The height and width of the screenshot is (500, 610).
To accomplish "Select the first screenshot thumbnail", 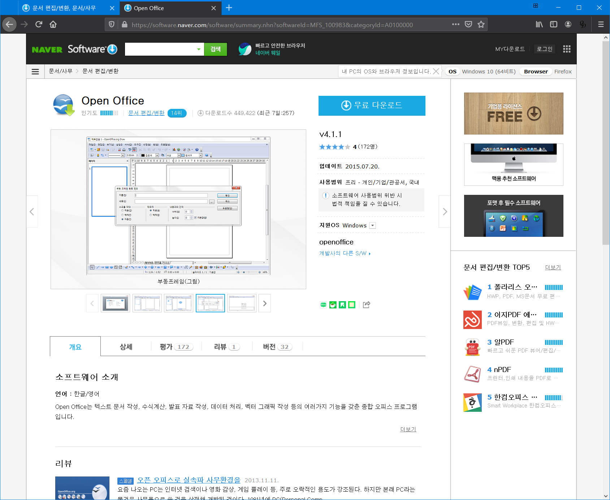I will [x=115, y=303].
